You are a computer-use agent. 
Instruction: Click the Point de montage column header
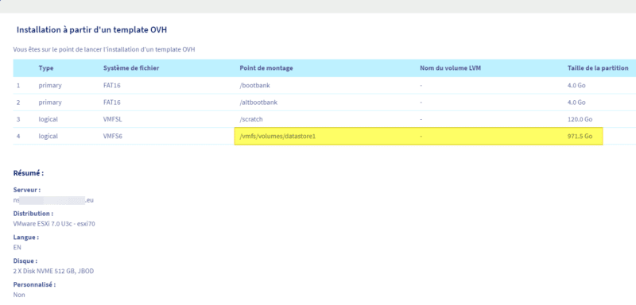266,68
